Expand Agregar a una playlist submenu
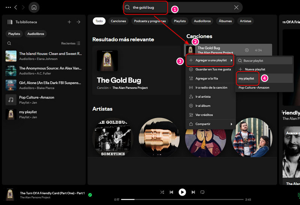The width and height of the screenshot is (300, 205). coord(210,60)
